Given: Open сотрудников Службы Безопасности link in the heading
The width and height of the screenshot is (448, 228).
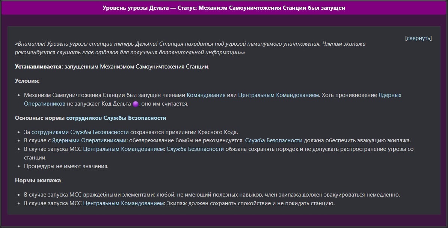Looking at the screenshot, I should click(116, 118).
